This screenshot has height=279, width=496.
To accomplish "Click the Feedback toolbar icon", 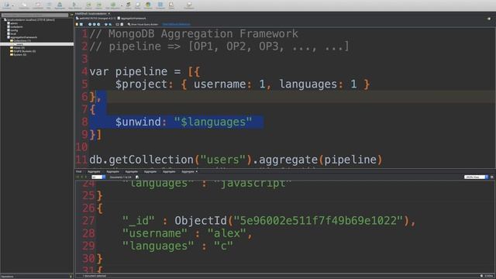I will pos(189,5).
